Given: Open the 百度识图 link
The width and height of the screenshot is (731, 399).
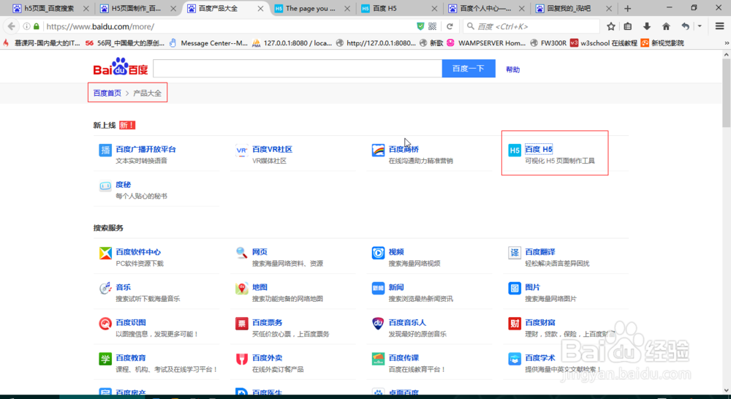Looking at the screenshot, I should point(131,322).
